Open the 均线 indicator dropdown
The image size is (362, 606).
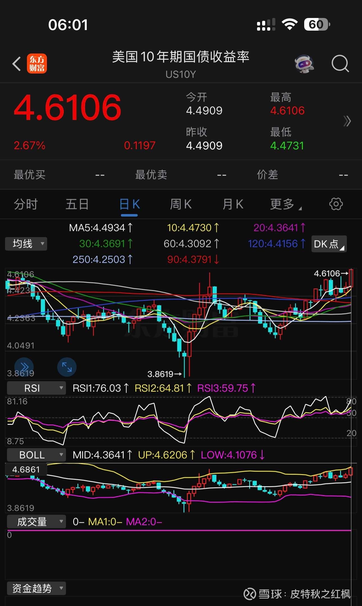(26, 244)
